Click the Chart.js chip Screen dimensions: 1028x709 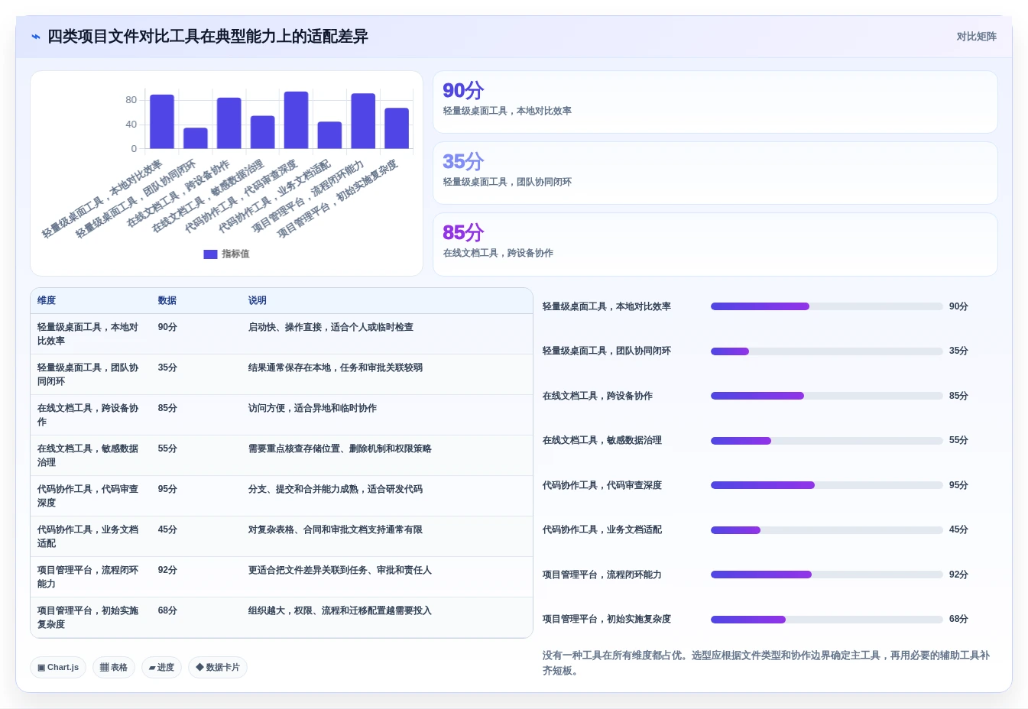point(58,667)
